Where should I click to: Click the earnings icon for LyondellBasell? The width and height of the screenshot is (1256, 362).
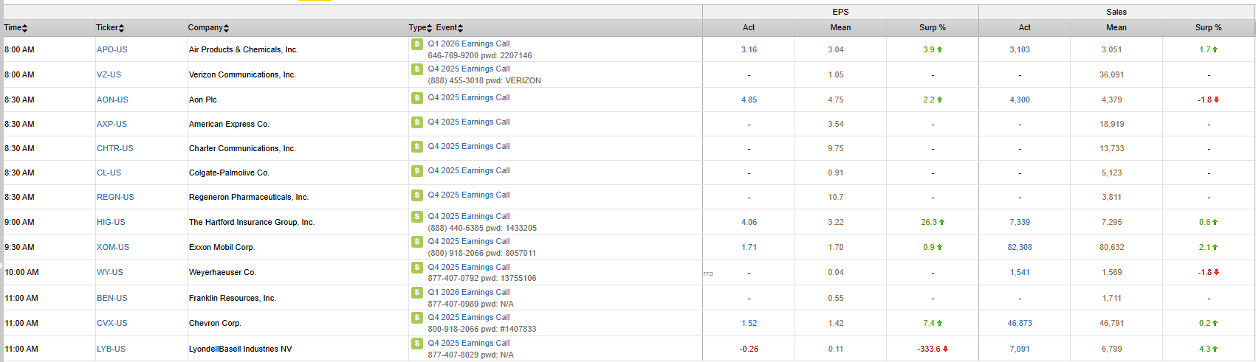tap(417, 344)
